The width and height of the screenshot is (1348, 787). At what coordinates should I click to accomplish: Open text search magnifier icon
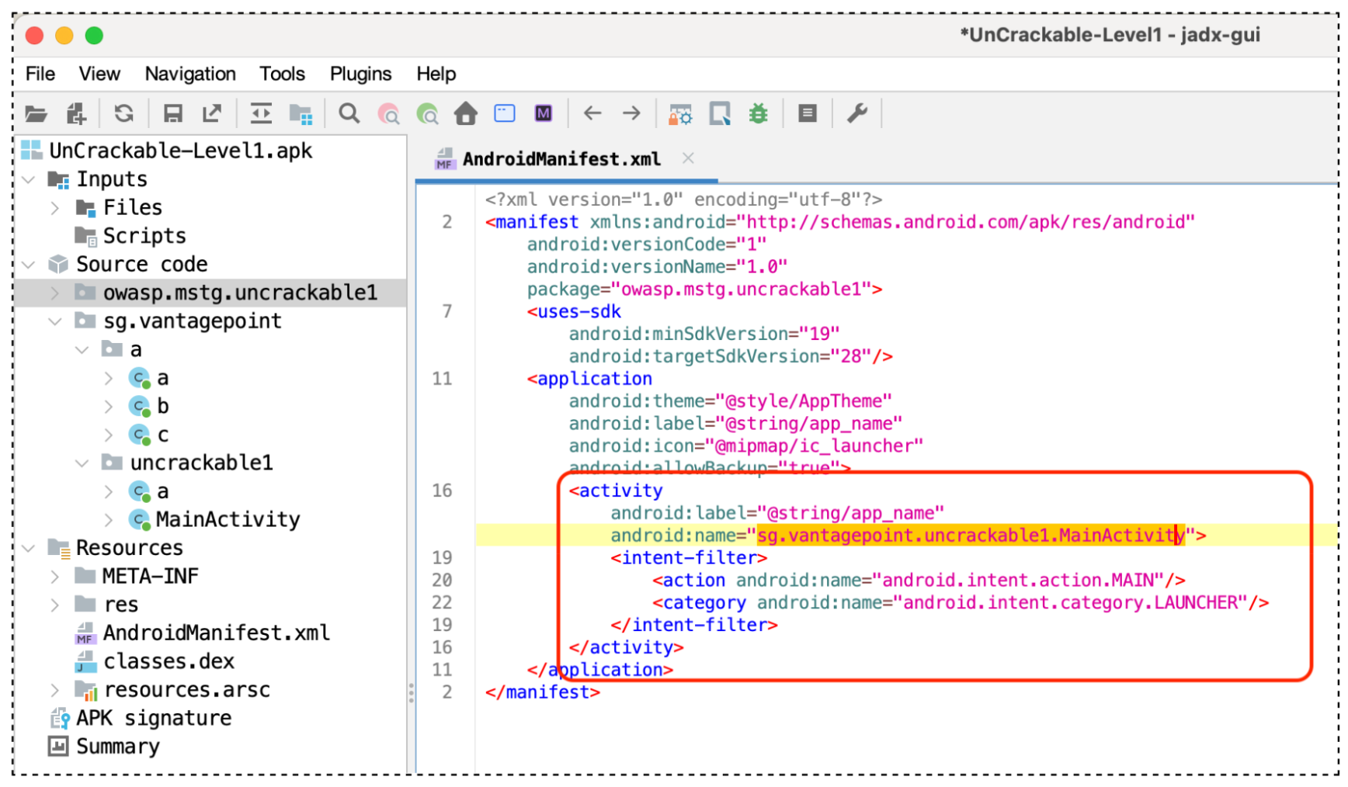[x=349, y=114]
